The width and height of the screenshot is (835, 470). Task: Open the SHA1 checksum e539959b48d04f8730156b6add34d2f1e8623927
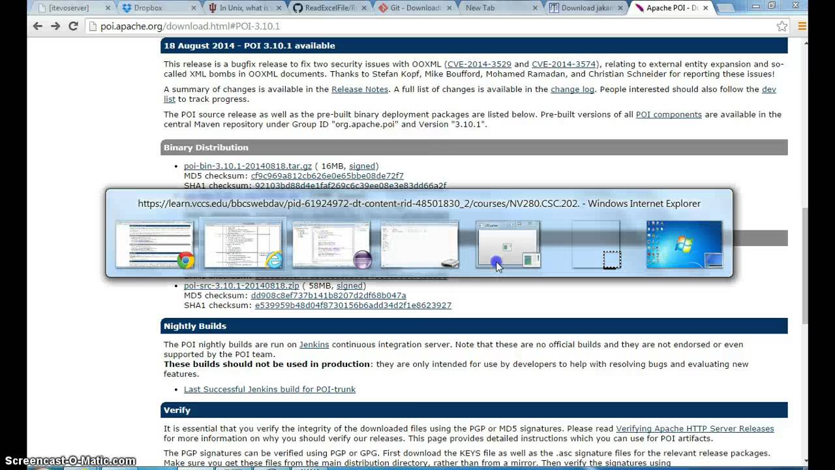(353, 305)
